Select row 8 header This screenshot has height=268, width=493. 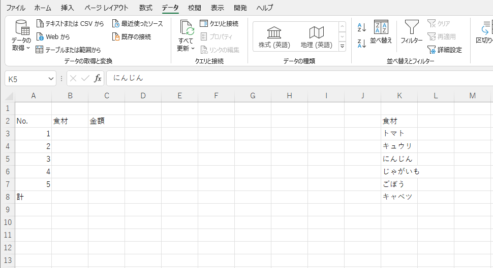pyautogui.click(x=8, y=197)
